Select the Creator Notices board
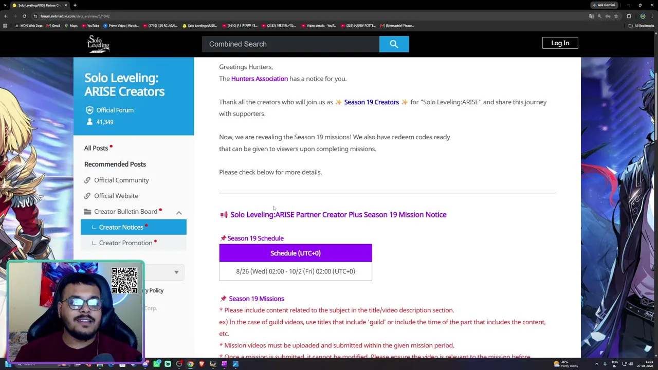Screen dimensions: 658x370 [x=134, y=227]
